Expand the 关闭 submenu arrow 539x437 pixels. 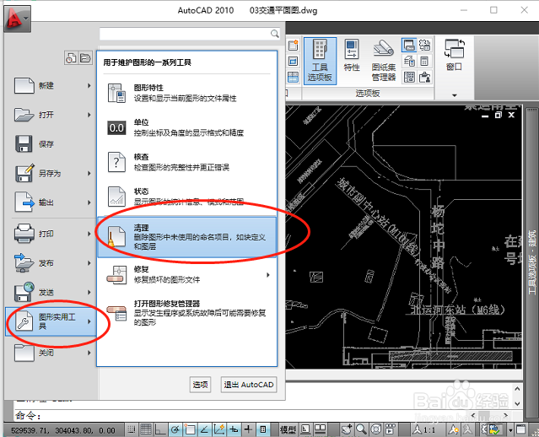[x=89, y=353]
